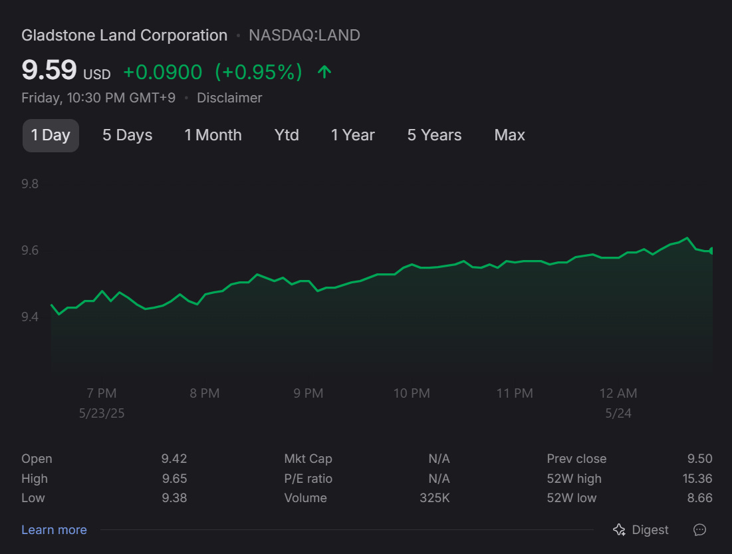Click the 52W low value 8.66

(700, 498)
